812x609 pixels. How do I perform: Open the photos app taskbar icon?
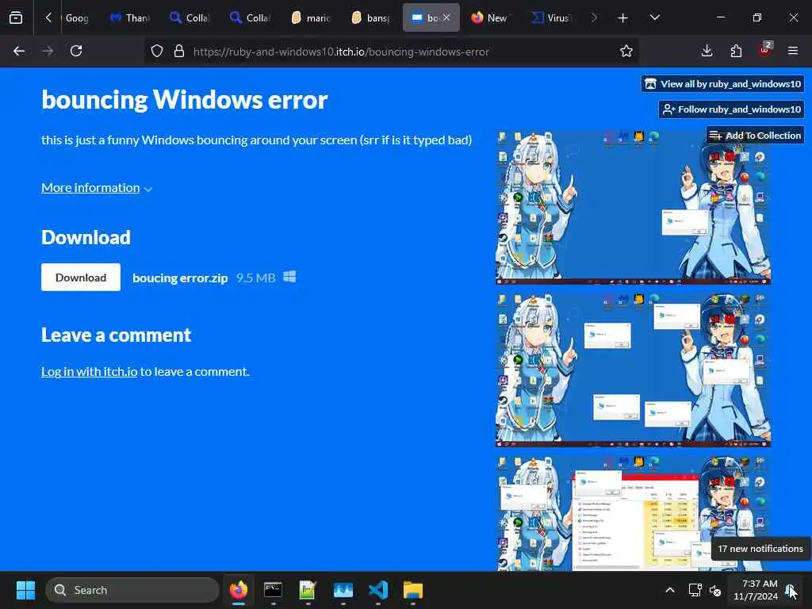click(x=343, y=590)
